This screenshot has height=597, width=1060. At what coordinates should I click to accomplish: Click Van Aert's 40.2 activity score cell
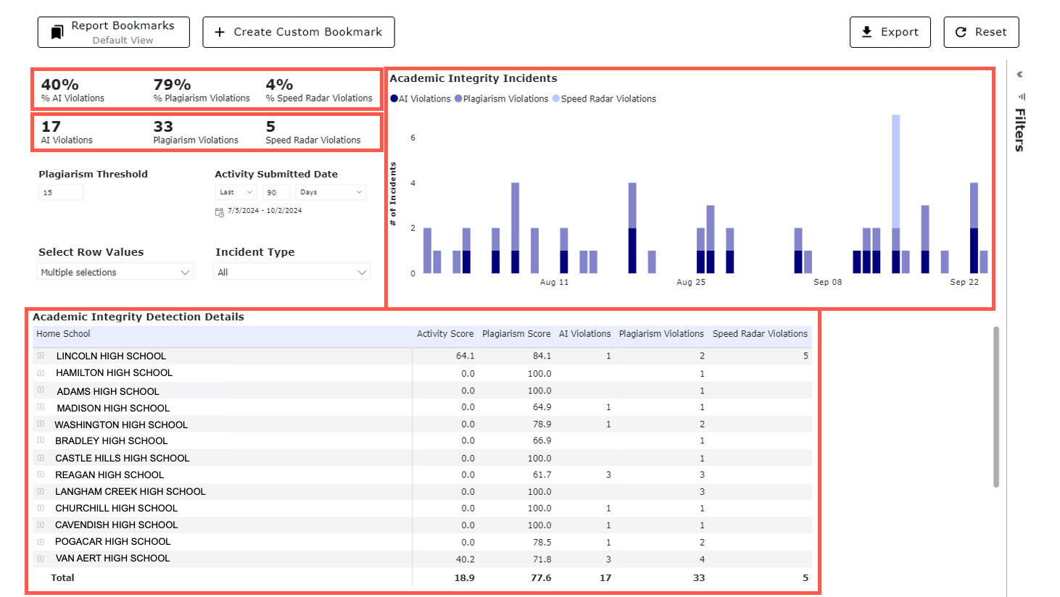pyautogui.click(x=465, y=559)
